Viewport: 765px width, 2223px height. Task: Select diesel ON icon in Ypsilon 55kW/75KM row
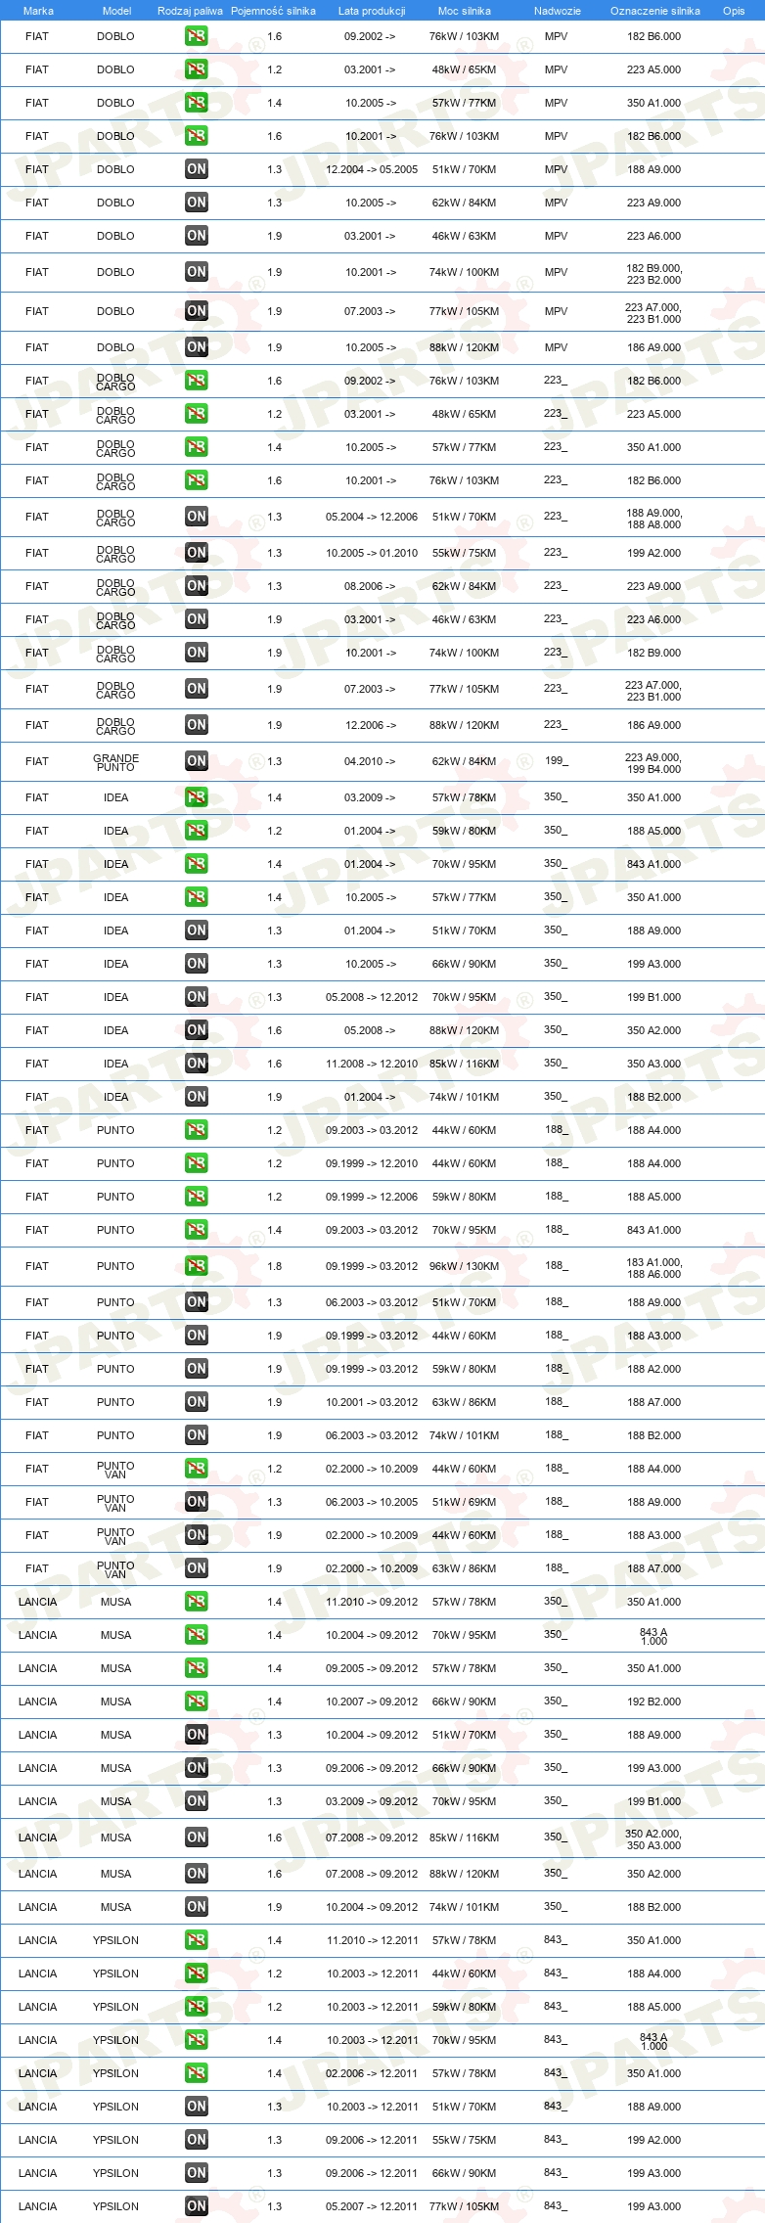[x=197, y=2140]
